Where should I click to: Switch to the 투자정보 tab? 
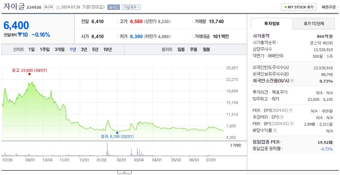(x=272, y=23)
